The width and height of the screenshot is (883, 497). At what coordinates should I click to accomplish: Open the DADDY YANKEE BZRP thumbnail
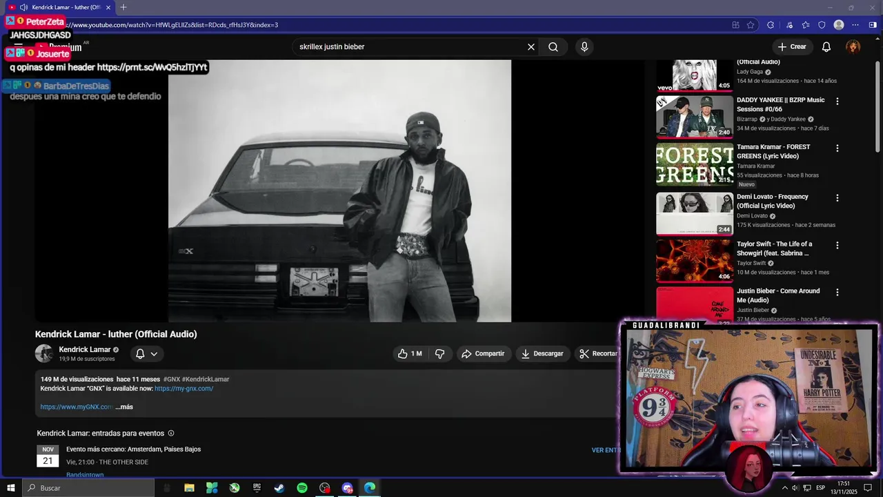695,117
